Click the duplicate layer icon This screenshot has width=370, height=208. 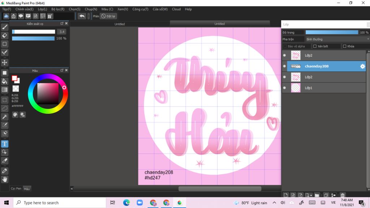326,195
